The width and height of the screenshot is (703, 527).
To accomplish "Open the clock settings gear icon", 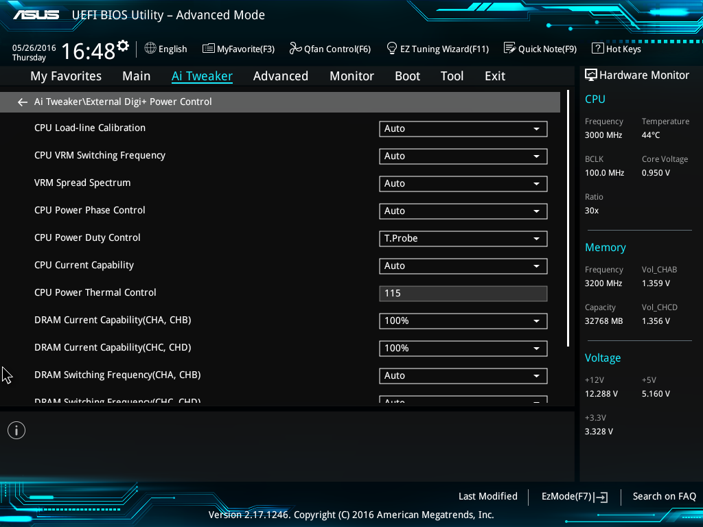I will (x=123, y=46).
